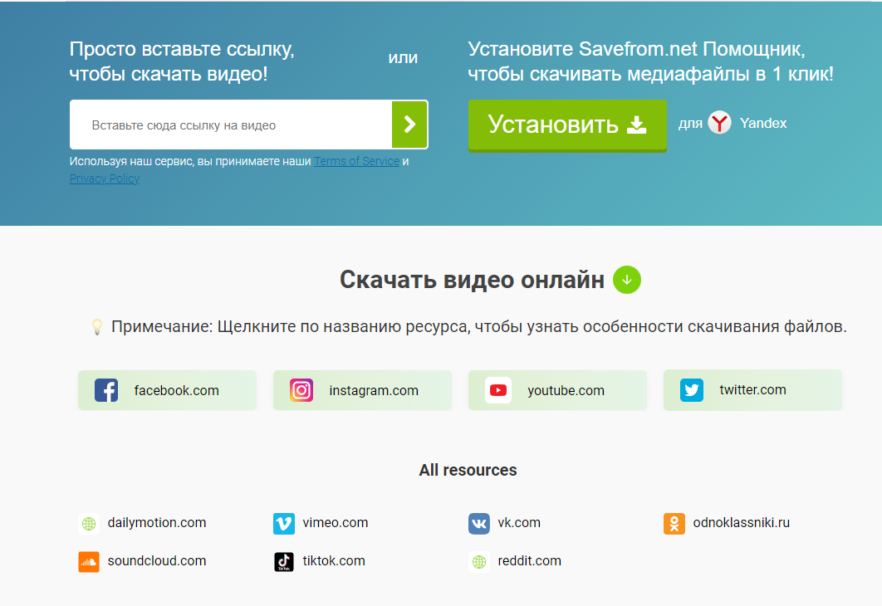Viewport: 882px width, 606px height.
Task: Open the twitter.com resource card
Action: [x=752, y=390]
